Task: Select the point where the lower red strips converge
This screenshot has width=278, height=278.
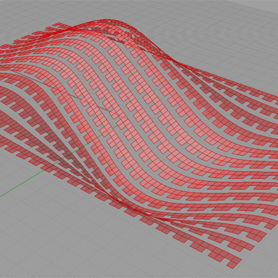Action: (x=144, y=213)
